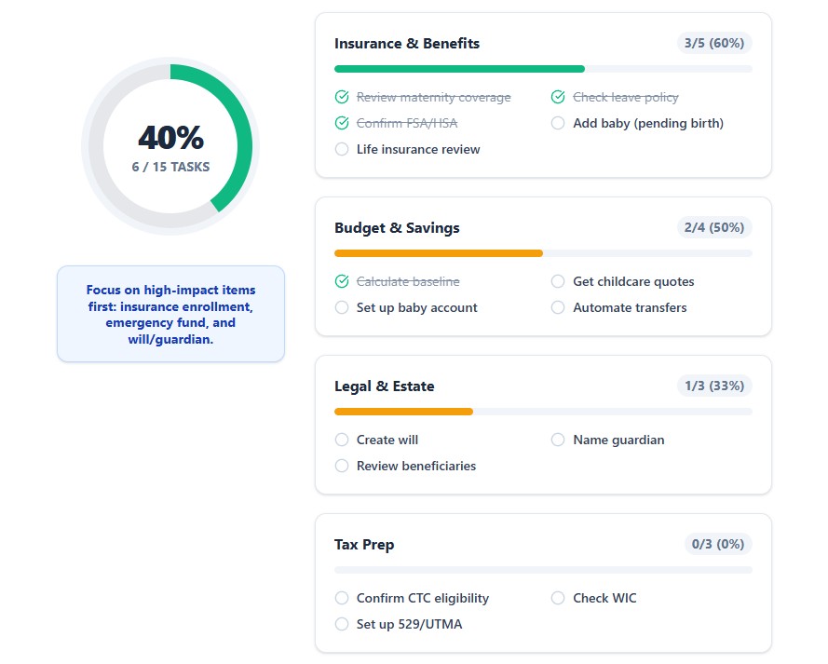Uncheck the Check leave policy task
This screenshot has height=664, width=828.
558,97
